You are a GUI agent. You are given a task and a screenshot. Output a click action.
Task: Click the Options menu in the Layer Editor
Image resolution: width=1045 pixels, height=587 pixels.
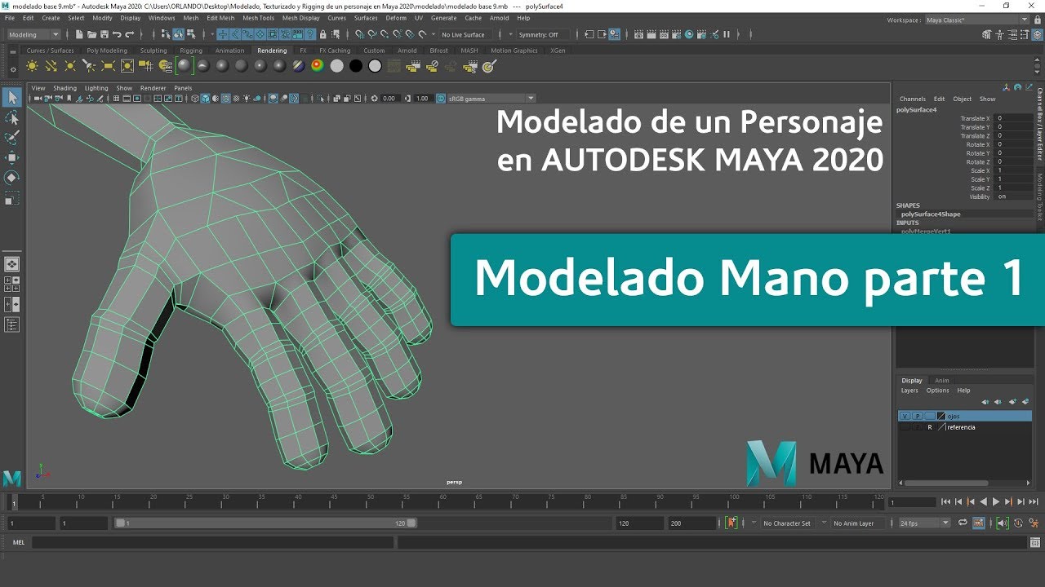[937, 391]
